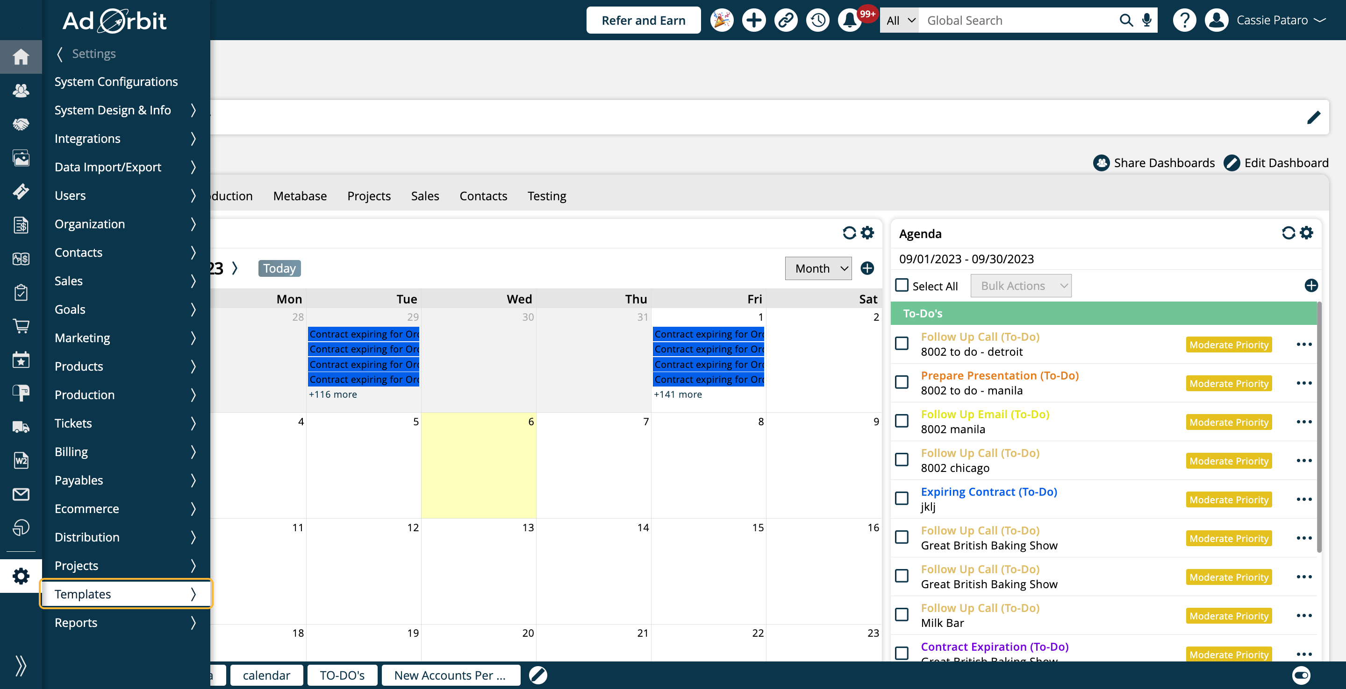The image size is (1346, 689).
Task: Tick checkbox for Prepare Presentation to-do
Action: [x=902, y=382]
